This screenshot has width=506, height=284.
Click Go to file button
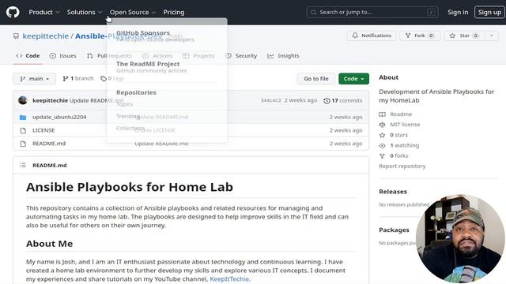point(316,79)
